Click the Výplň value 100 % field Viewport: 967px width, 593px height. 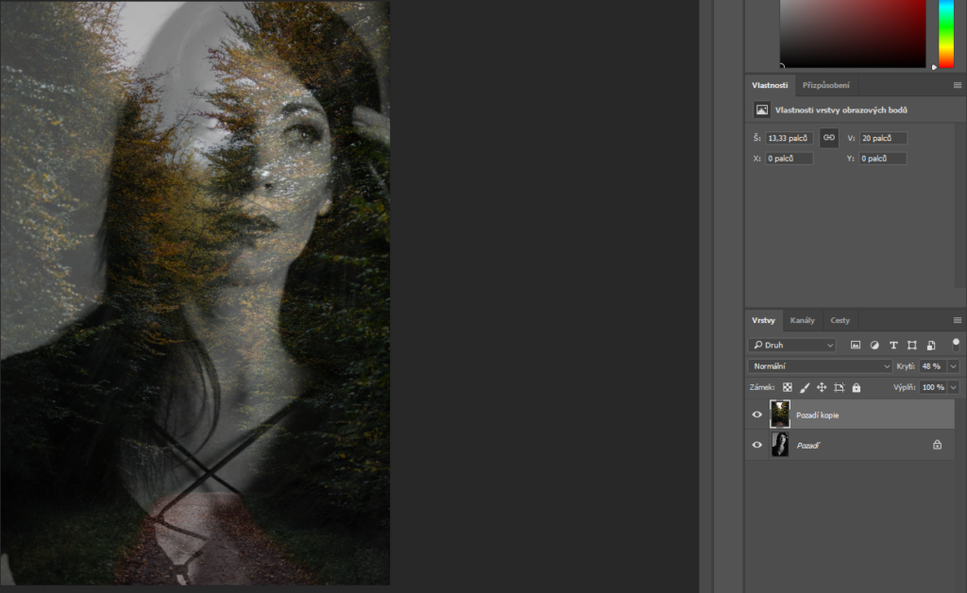point(933,387)
